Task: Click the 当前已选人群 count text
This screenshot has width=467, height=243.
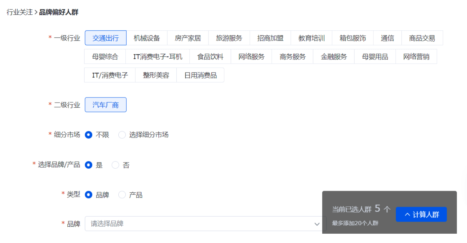Action: coord(361,209)
